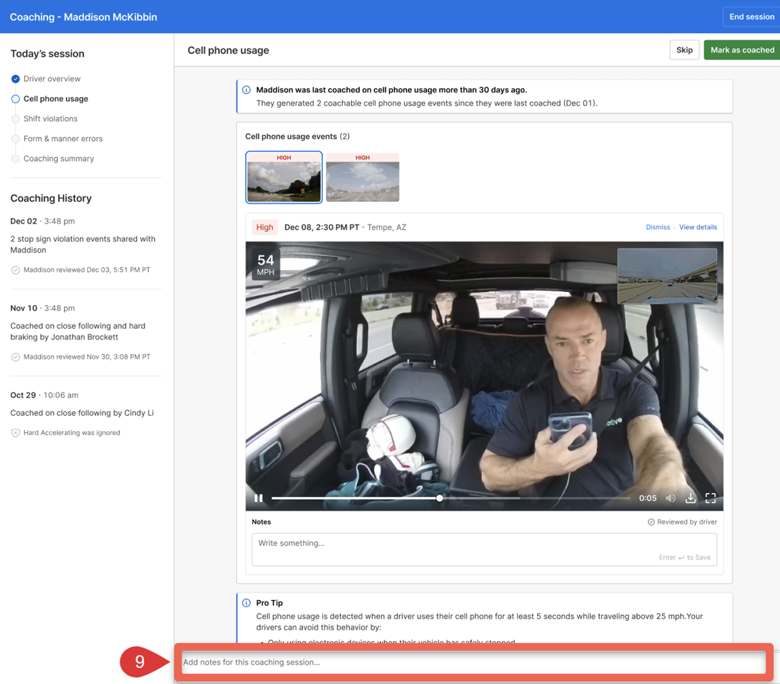The height and width of the screenshot is (684, 780).
Task: Dismiss the Dec 08 event
Action: pyautogui.click(x=658, y=227)
